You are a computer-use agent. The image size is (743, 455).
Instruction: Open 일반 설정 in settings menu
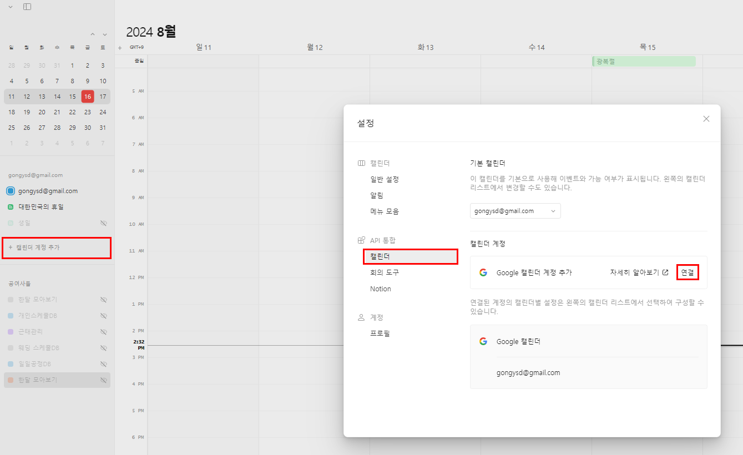385,179
